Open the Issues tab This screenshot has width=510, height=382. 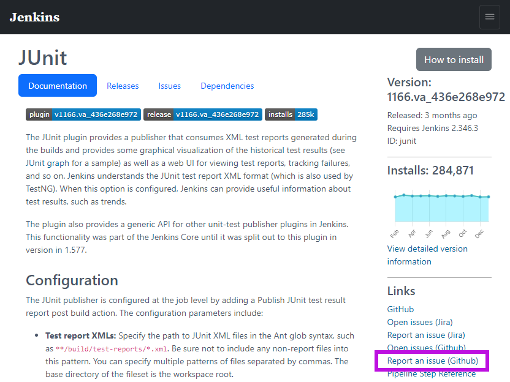pyautogui.click(x=169, y=86)
